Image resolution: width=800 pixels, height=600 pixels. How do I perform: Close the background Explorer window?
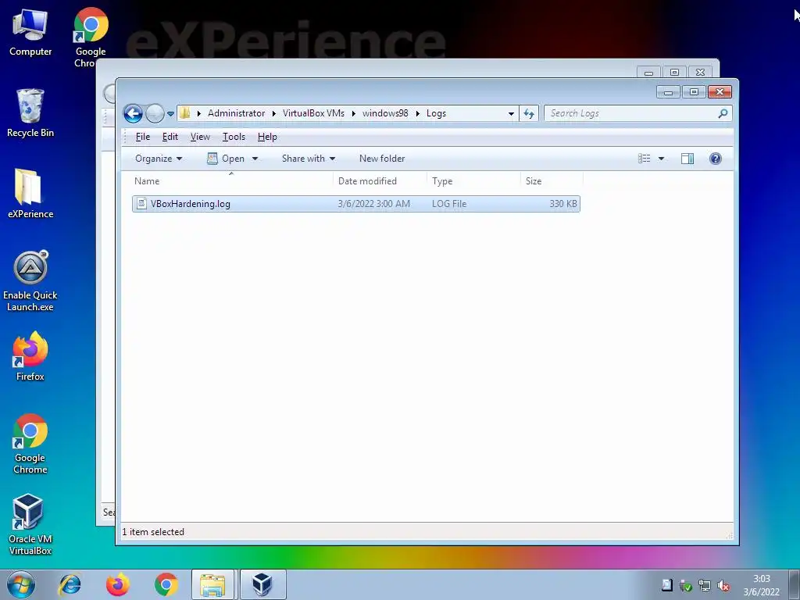pos(700,73)
